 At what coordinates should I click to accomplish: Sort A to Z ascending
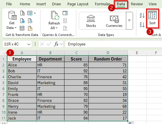142,15
